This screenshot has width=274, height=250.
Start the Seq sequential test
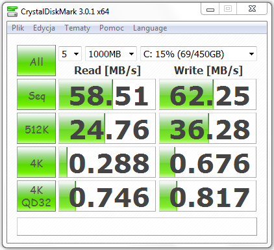click(36, 94)
